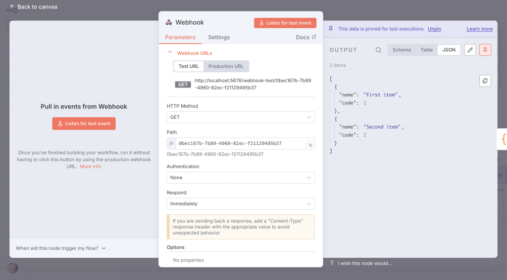Viewport: 507px width, 280px height.
Task: Click Listen for test event in left panel
Action: (x=84, y=123)
